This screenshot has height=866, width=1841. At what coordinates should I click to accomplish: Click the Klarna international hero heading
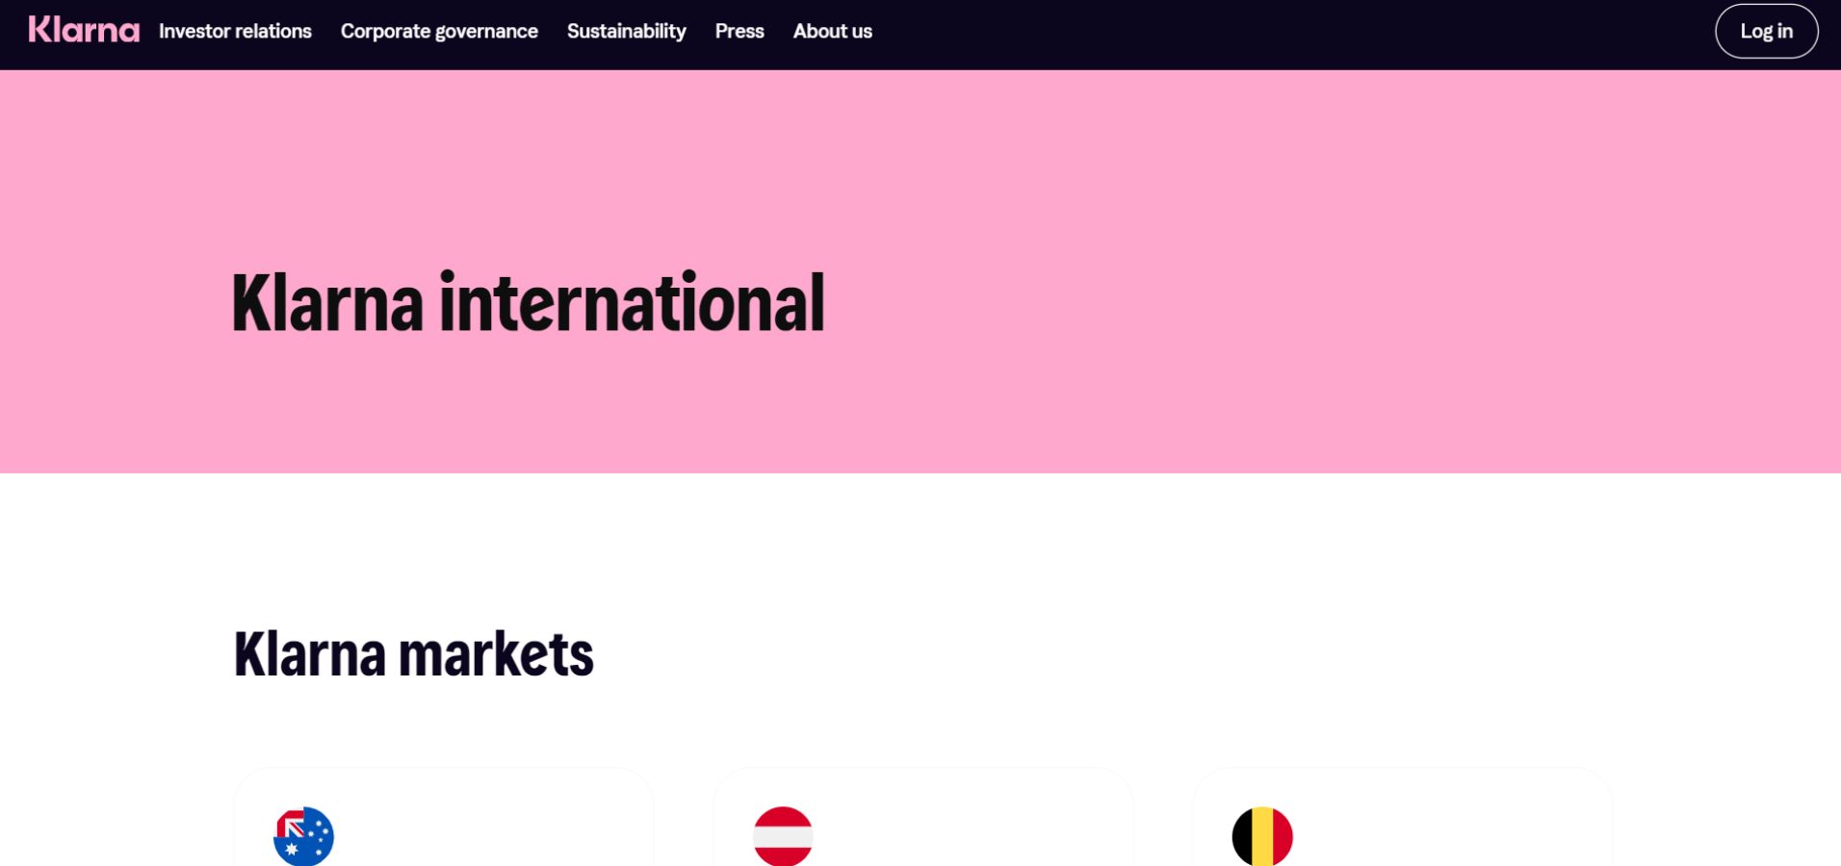point(528,302)
